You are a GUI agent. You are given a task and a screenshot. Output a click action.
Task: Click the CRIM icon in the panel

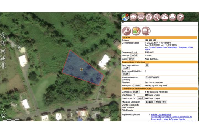(136, 30)
